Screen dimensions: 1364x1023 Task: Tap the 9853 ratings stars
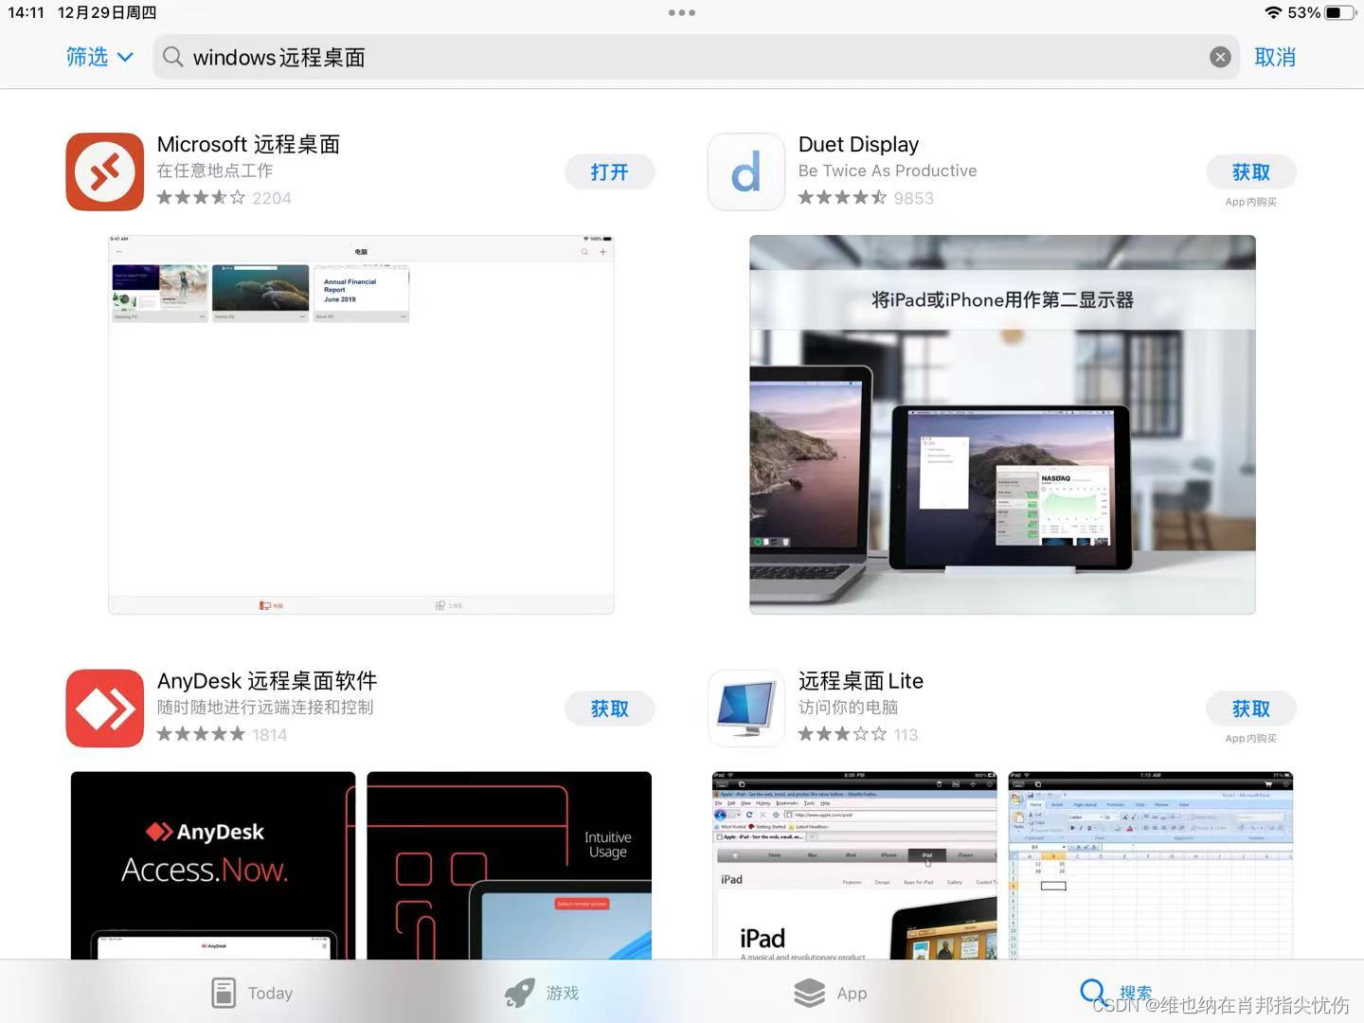click(842, 198)
